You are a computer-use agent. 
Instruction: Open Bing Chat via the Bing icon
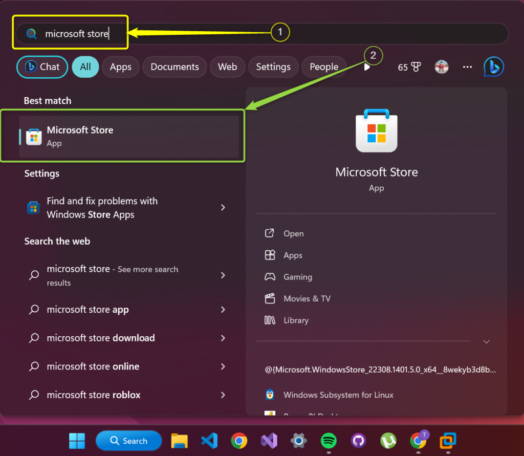pyautogui.click(x=493, y=67)
